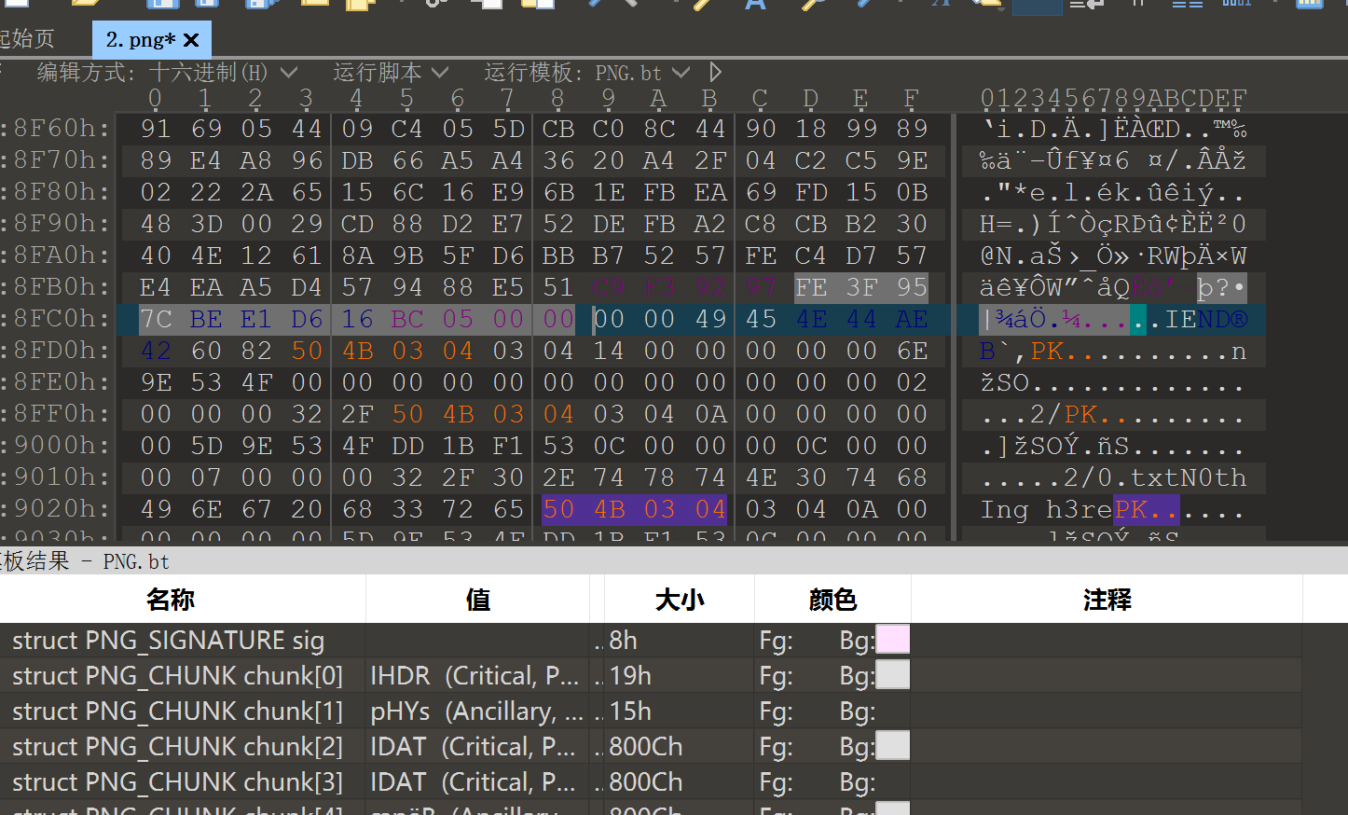Click the 2/0.txtN0th text in ASCII column
This screenshot has height=815, width=1348.
point(1155,477)
